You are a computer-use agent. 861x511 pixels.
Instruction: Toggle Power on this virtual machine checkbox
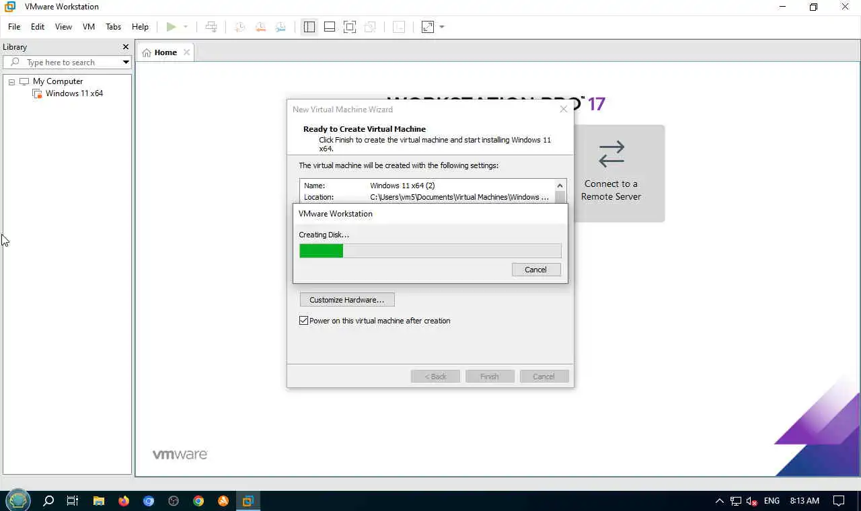[304, 321]
